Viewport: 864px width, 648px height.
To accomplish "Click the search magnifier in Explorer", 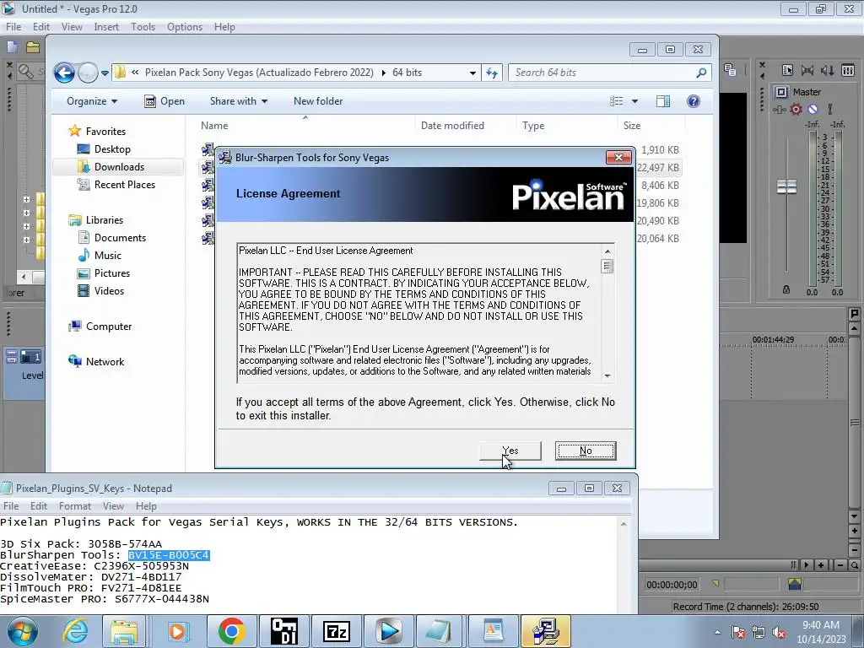I will coord(701,73).
